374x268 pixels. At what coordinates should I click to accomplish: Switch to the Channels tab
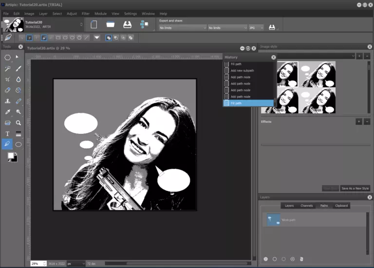[306, 206]
